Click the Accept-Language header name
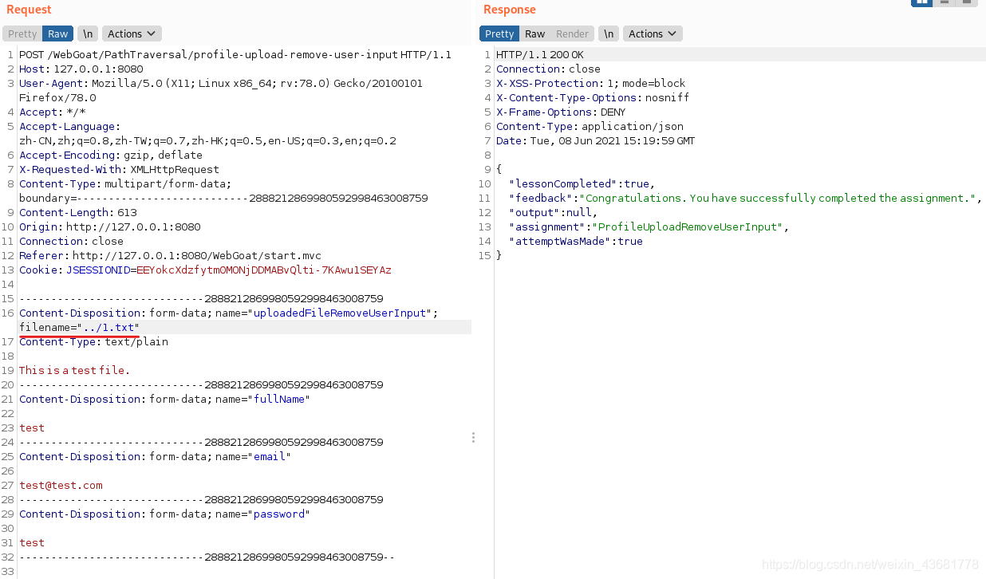 68,126
